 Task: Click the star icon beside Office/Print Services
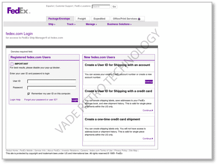[x=139, y=19]
